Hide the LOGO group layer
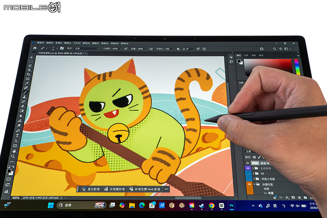The height and width of the screenshot is (218, 327). pyautogui.click(x=248, y=168)
